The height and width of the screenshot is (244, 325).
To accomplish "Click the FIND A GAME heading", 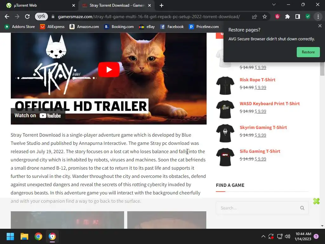I will pyautogui.click(x=230, y=185).
